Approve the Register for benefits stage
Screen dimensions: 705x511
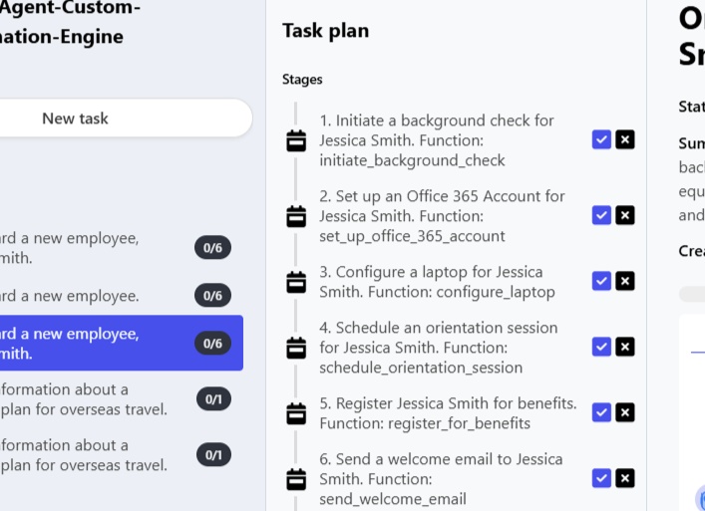[x=601, y=412]
